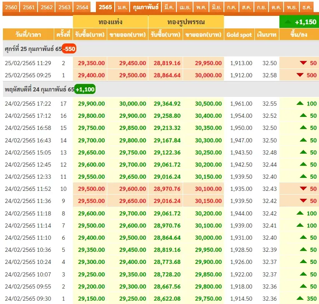The image size is (319, 304).
Task: Click the ขึ้น/ลง column header
Action: point(299,34)
